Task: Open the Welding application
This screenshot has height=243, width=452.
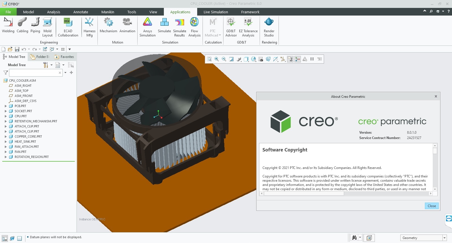Action: [8, 25]
